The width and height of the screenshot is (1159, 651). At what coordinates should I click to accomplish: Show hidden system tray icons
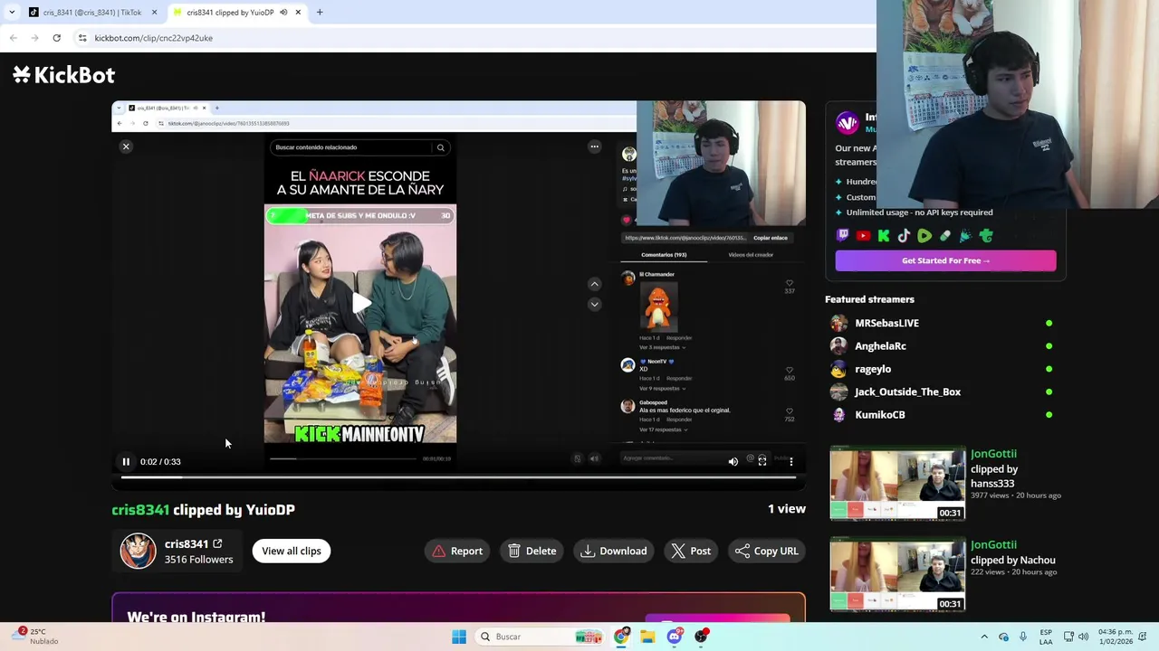[984, 637]
